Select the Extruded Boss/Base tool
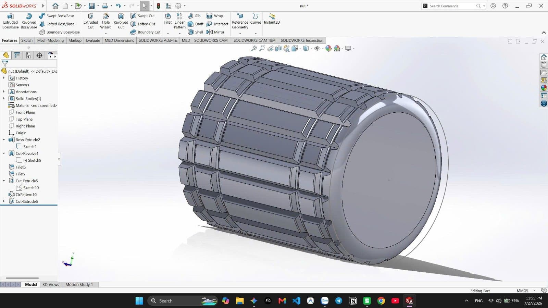The width and height of the screenshot is (548, 308). (10, 21)
